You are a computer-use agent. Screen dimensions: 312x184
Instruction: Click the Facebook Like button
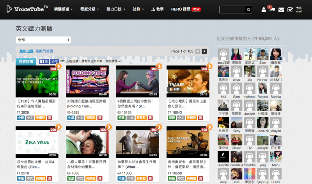point(44,61)
